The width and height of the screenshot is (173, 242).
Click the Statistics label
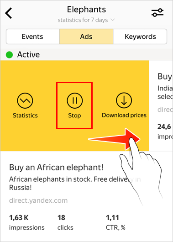coord(25,116)
